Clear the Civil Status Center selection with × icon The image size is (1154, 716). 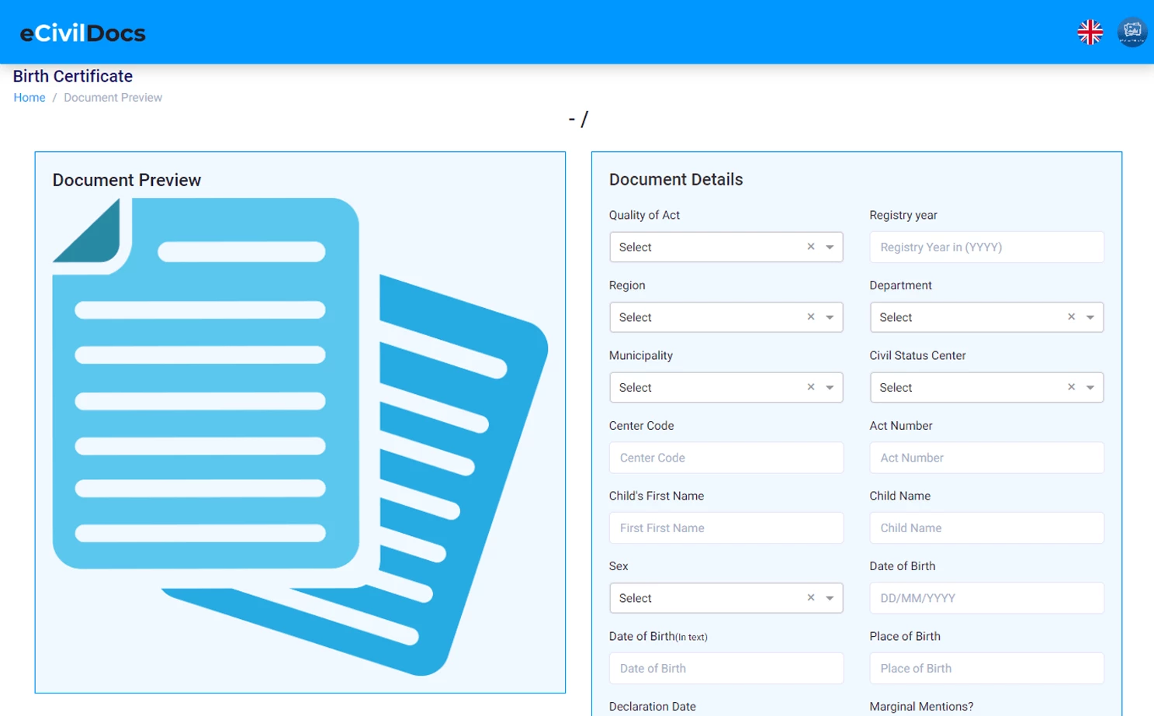tap(1071, 387)
